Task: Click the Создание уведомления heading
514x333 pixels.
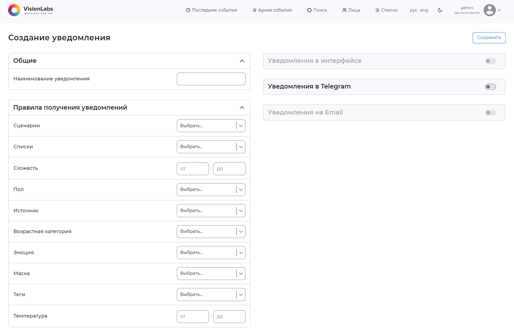Action: click(59, 38)
